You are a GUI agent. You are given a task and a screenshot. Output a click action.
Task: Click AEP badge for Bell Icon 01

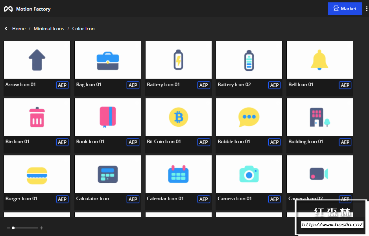345,85
